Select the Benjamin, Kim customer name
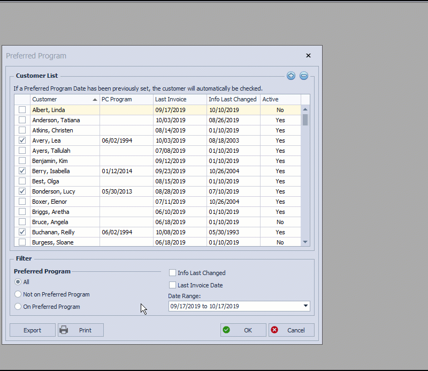 (50, 161)
